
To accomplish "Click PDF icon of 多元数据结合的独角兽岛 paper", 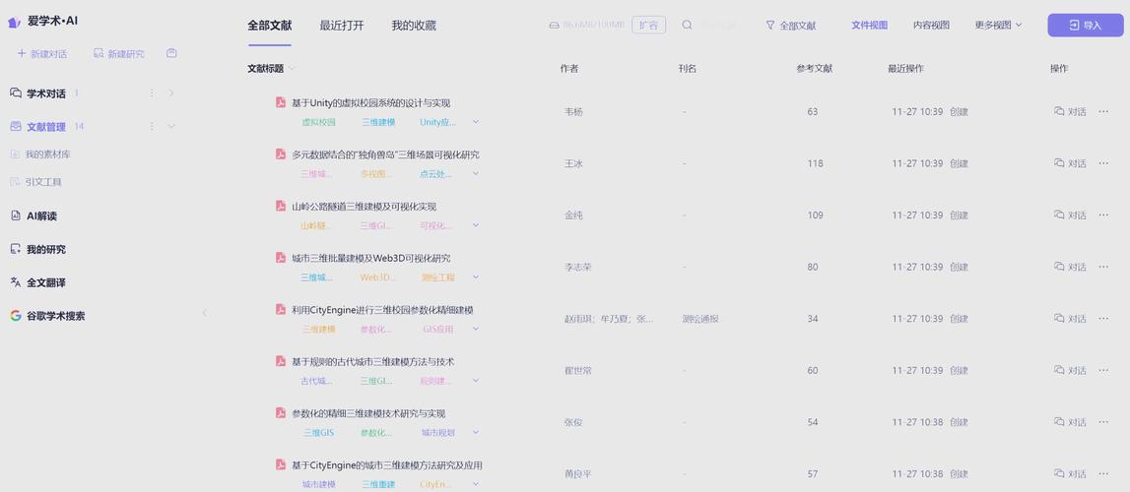I will pos(281,154).
